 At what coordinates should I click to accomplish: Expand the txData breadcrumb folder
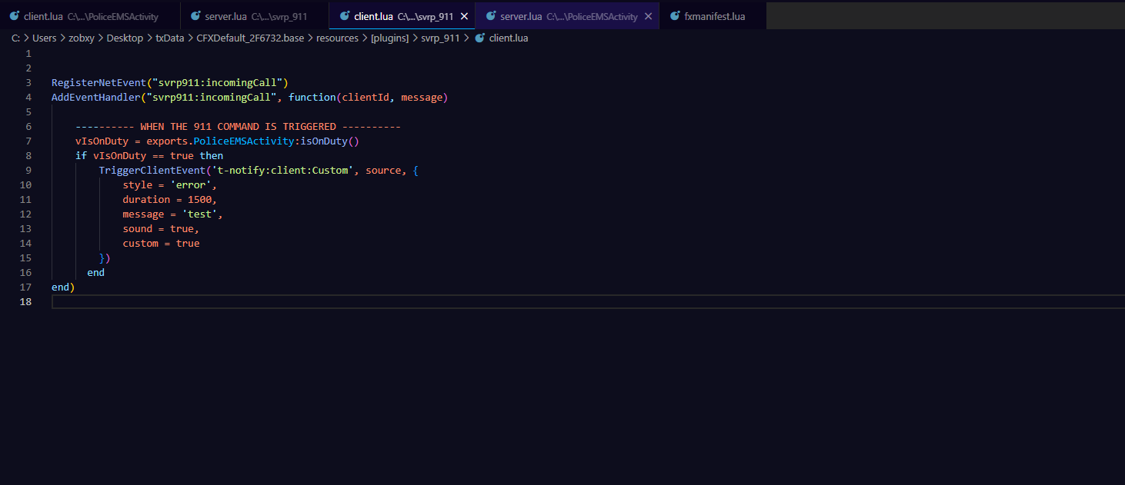coord(169,38)
